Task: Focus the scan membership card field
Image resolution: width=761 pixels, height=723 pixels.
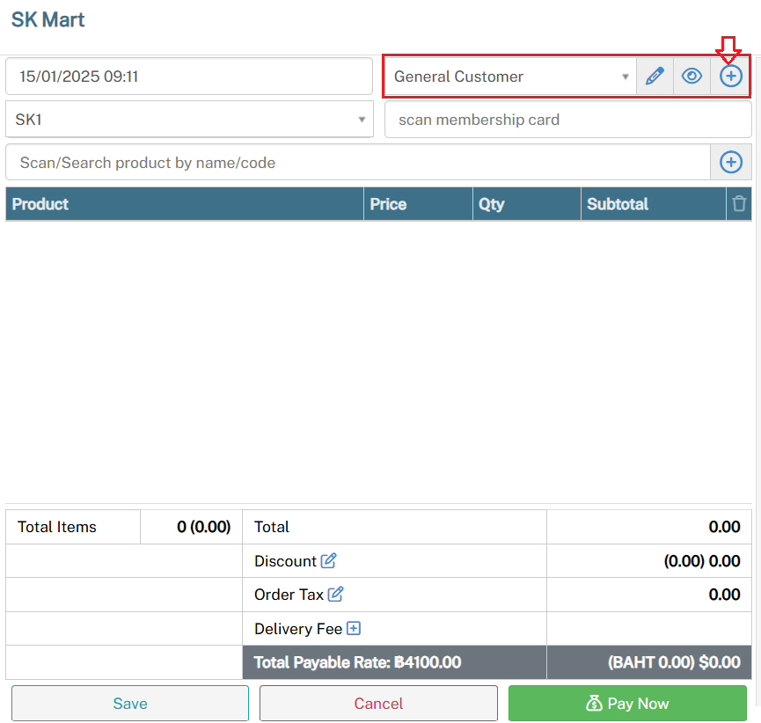Action: (567, 120)
